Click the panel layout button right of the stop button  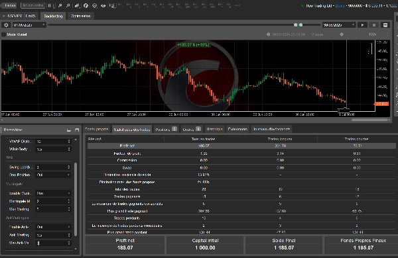[385, 25]
